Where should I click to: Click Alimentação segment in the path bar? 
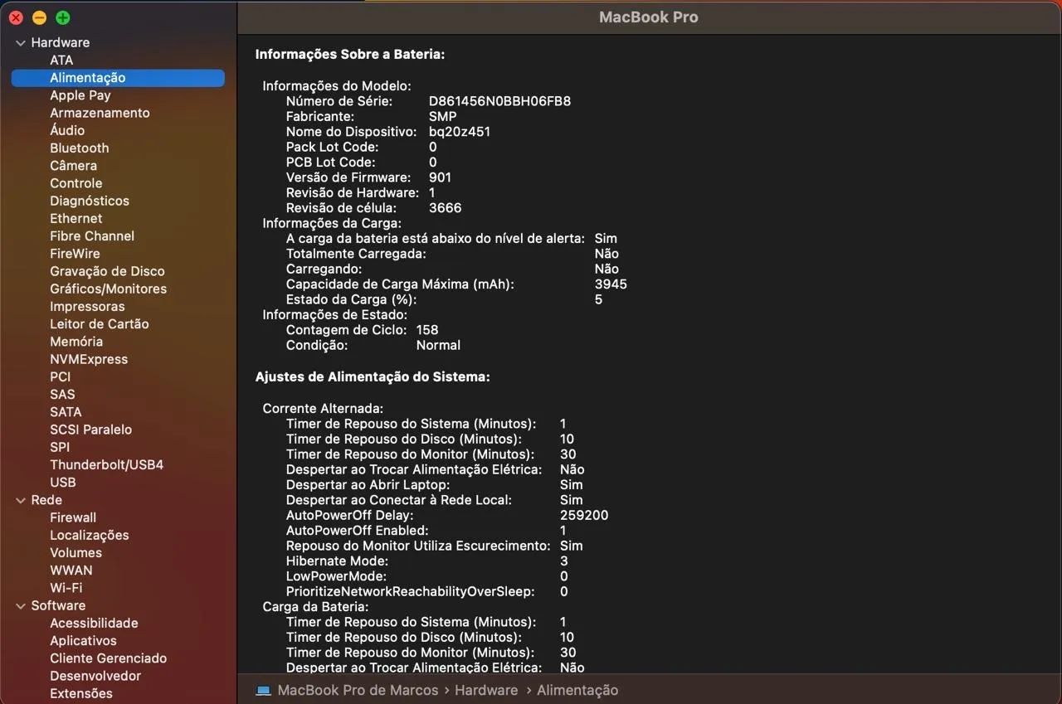pos(577,690)
